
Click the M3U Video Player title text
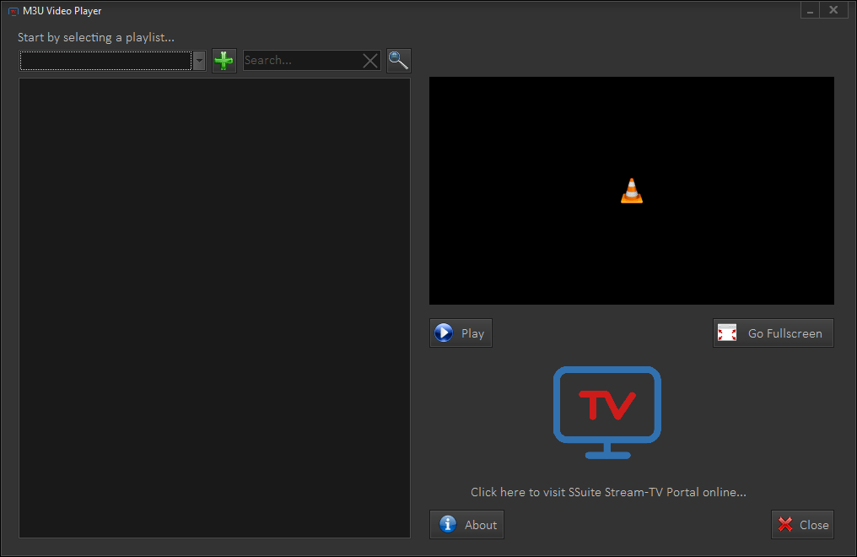click(x=62, y=11)
